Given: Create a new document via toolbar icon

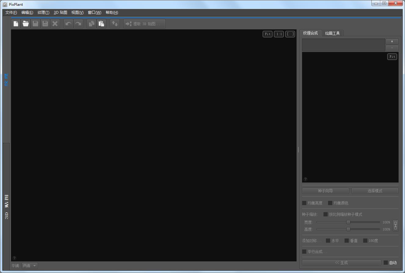Looking at the screenshot, I should click(x=16, y=24).
